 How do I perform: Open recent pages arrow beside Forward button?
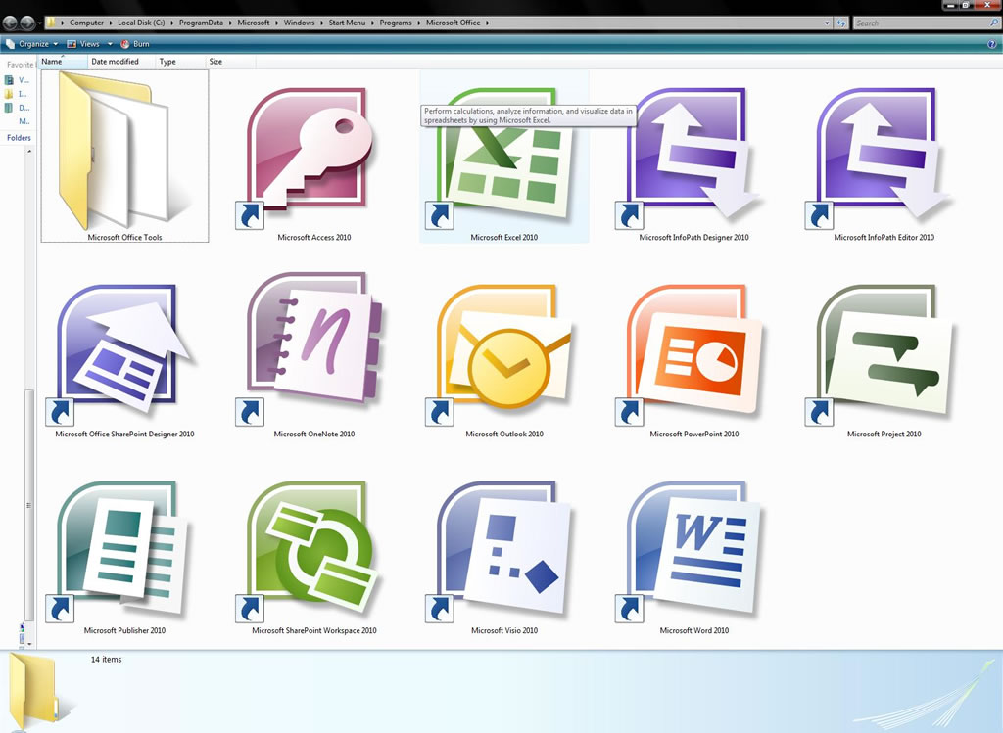[x=39, y=23]
